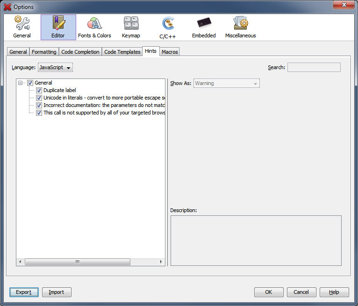This screenshot has height=306, width=358.
Task: Open Fonts & Colors category
Action: 94,27
